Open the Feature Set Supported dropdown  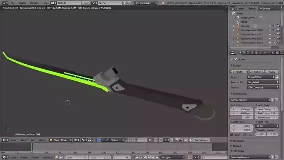click(263, 82)
